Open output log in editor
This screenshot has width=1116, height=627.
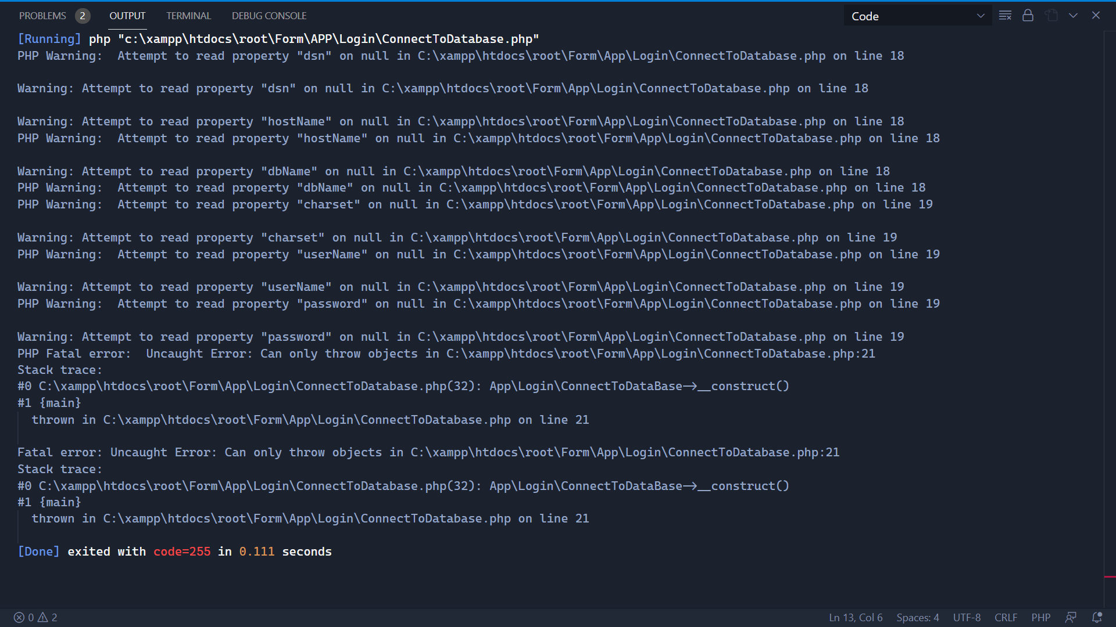point(1051,16)
